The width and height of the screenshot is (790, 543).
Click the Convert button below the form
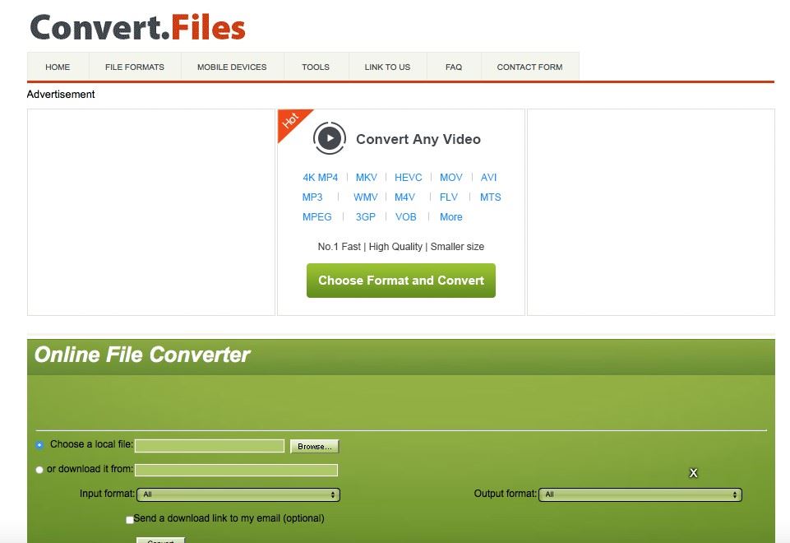click(161, 540)
